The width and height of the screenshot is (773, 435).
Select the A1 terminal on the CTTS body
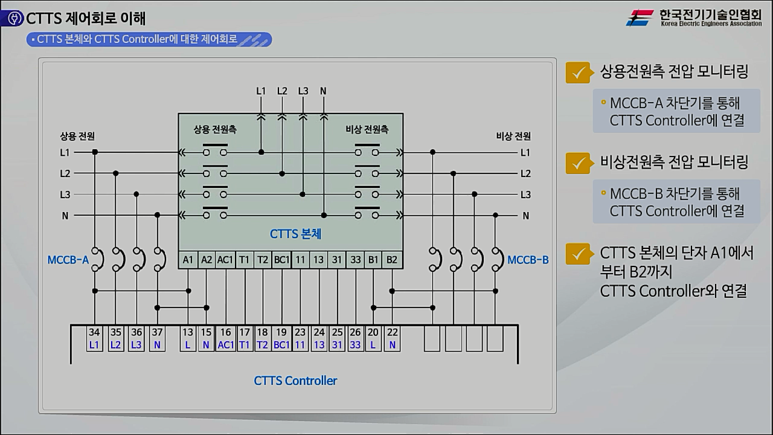(x=188, y=260)
